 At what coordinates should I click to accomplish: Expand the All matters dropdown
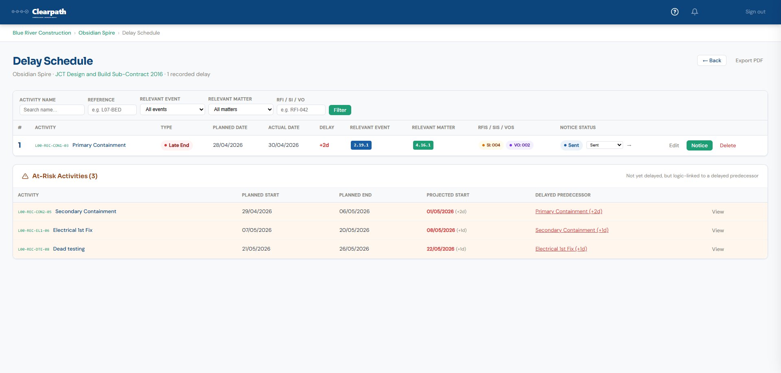tap(241, 109)
